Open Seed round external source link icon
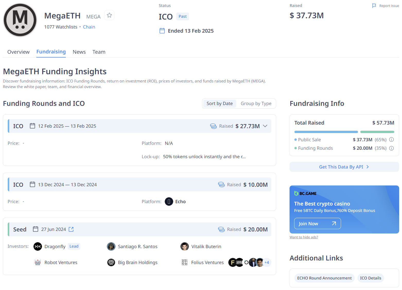 point(71,229)
